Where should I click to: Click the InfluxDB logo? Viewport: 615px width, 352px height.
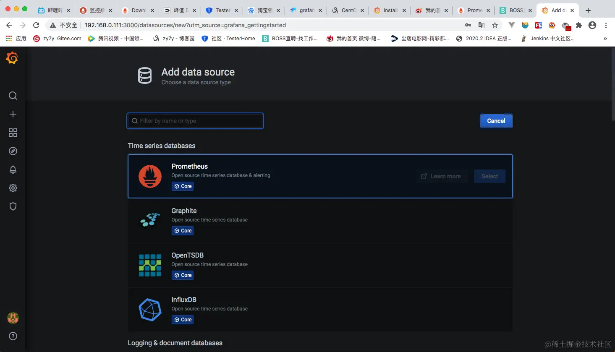click(150, 310)
